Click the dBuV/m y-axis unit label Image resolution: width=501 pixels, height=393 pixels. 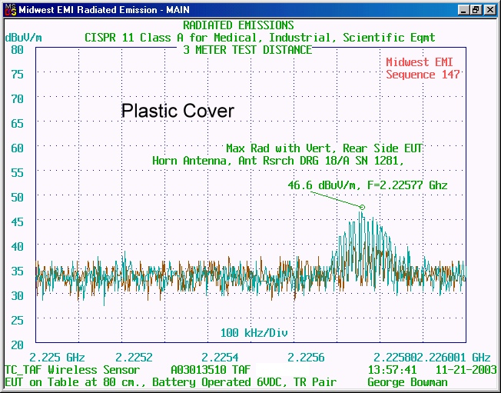point(25,37)
